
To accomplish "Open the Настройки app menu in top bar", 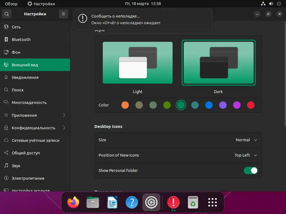I will 41,4.
